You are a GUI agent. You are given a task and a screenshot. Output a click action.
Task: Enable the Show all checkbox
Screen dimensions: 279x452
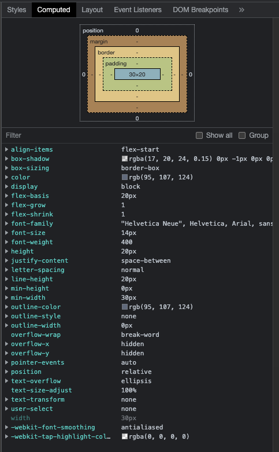pos(199,135)
